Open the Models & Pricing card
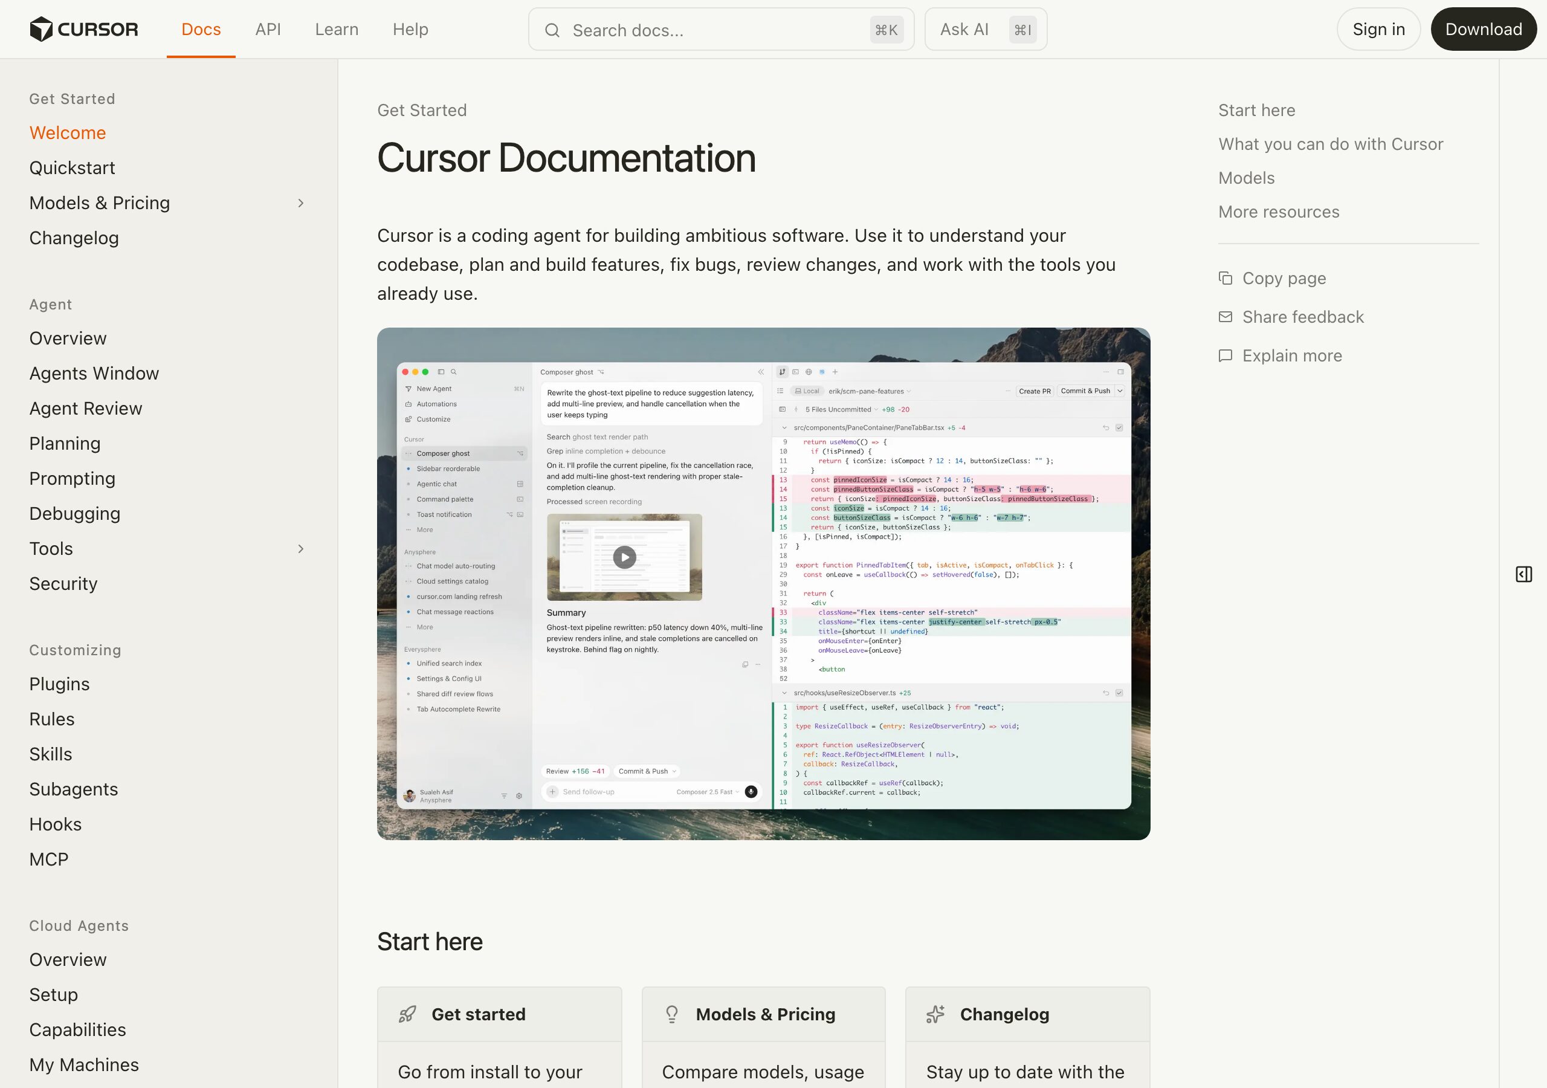 763,1037
